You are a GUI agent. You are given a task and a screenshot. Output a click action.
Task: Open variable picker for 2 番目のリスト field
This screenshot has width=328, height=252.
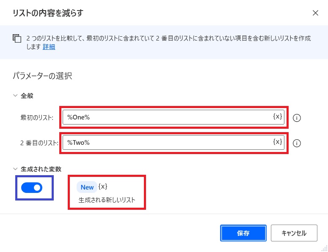tap(278, 142)
